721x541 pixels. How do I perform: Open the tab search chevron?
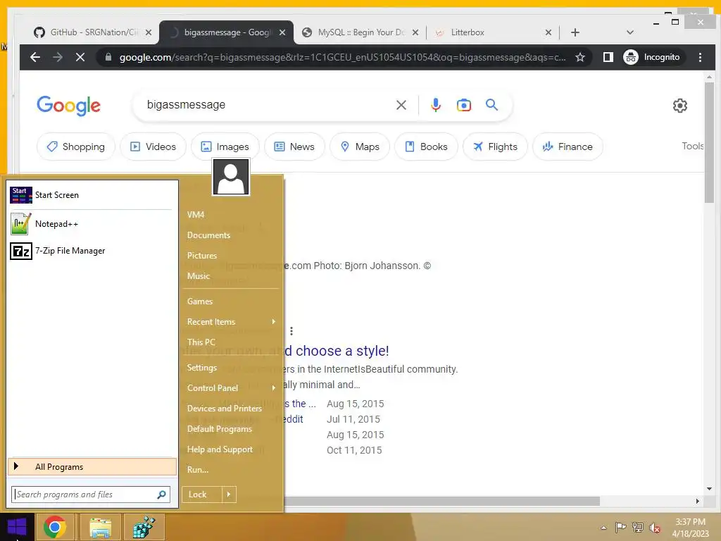coord(630,32)
